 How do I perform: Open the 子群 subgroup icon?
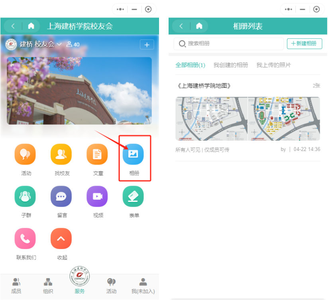pos(25,196)
